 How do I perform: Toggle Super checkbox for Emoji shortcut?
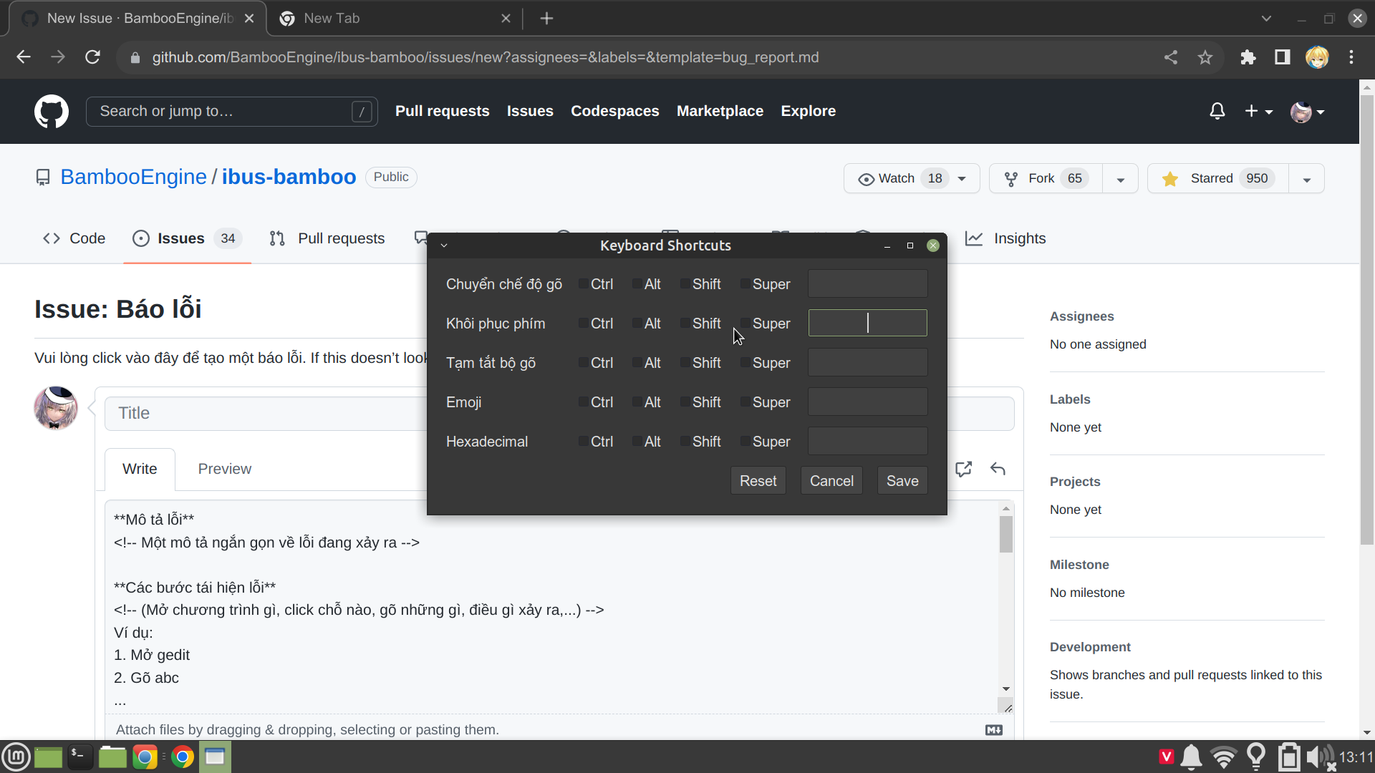pos(746,402)
